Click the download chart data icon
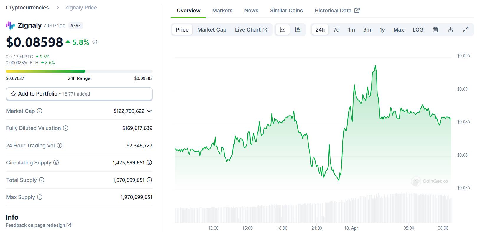Image resolution: width=483 pixels, height=232 pixels. coord(450,29)
